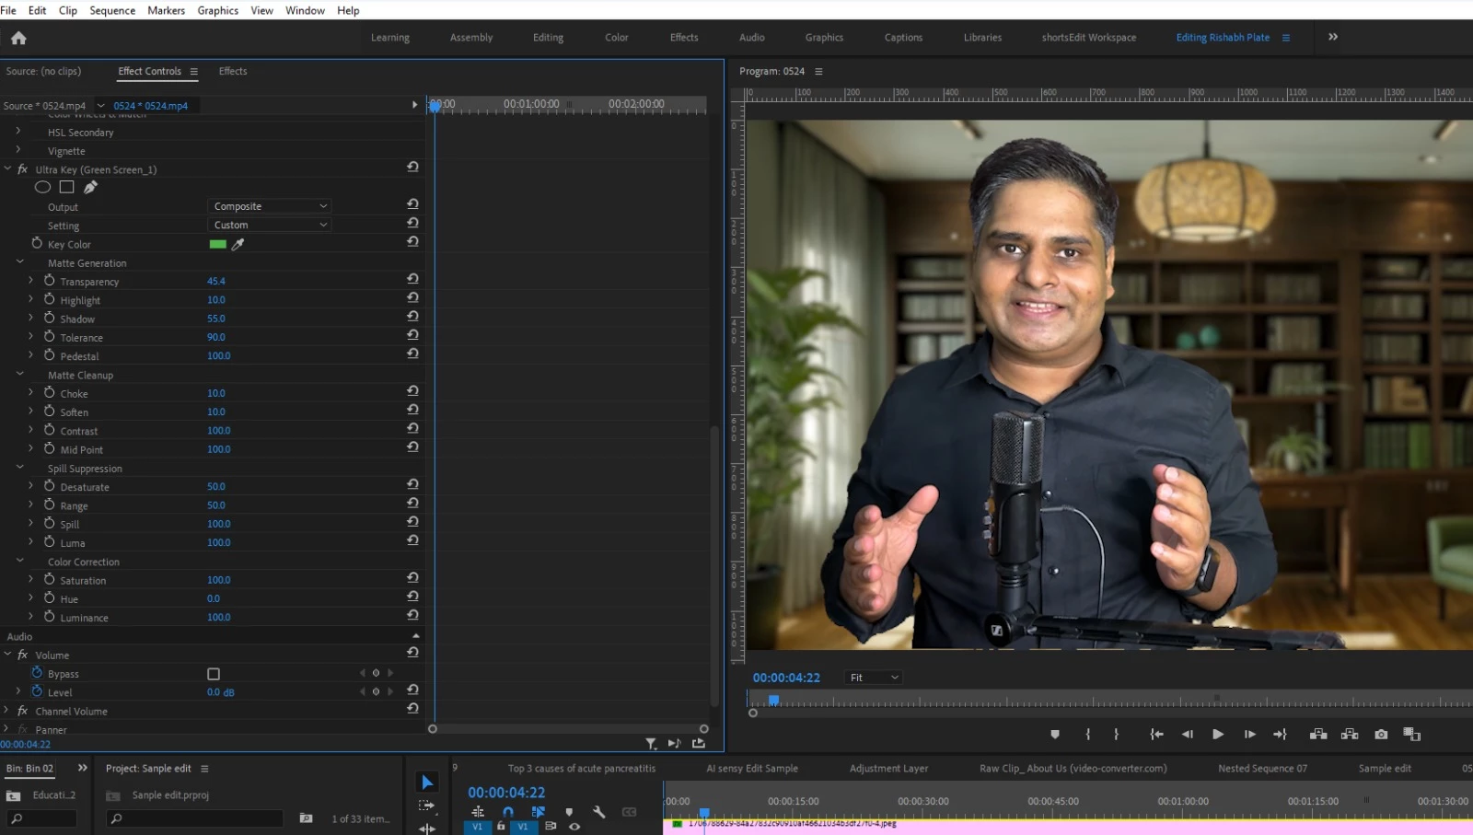
Task: Open the Fit zoom level dropdown
Action: coord(873,678)
